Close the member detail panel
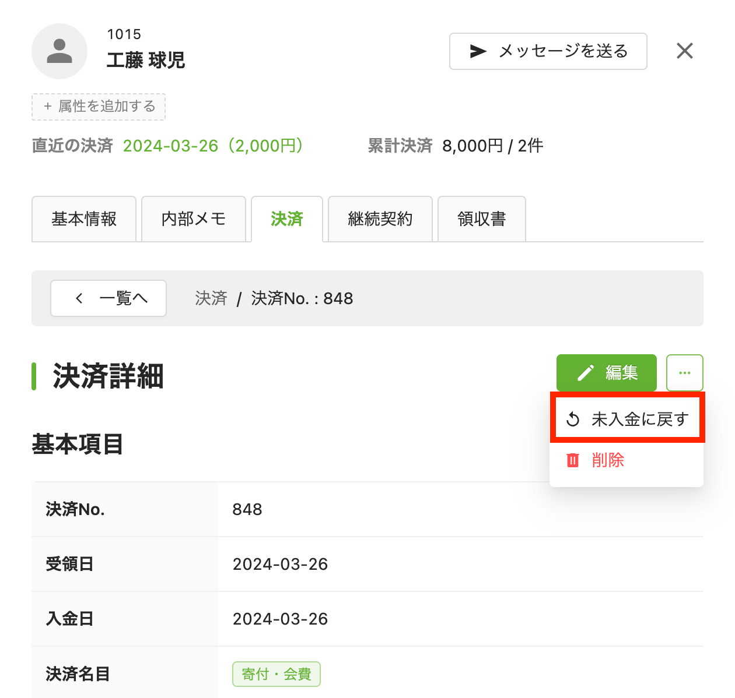The width and height of the screenshot is (735, 698). click(685, 51)
